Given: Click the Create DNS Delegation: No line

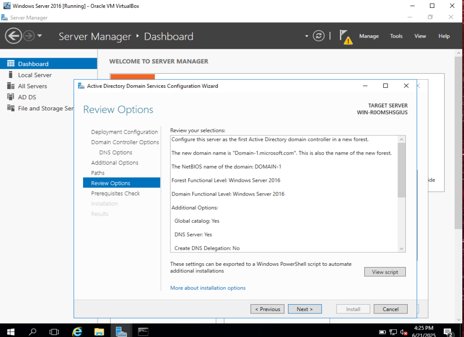Looking at the screenshot, I should (x=207, y=248).
